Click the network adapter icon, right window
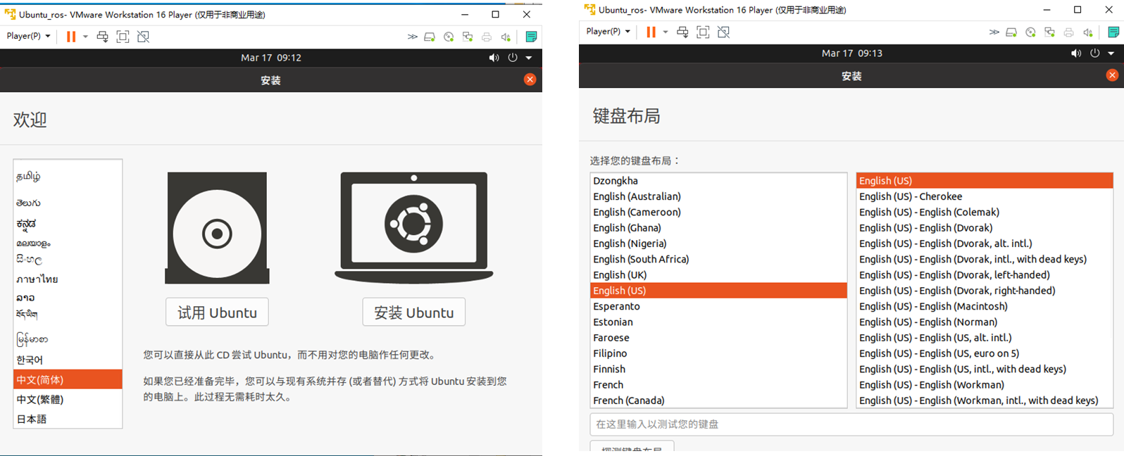The image size is (1124, 456). [x=1049, y=32]
